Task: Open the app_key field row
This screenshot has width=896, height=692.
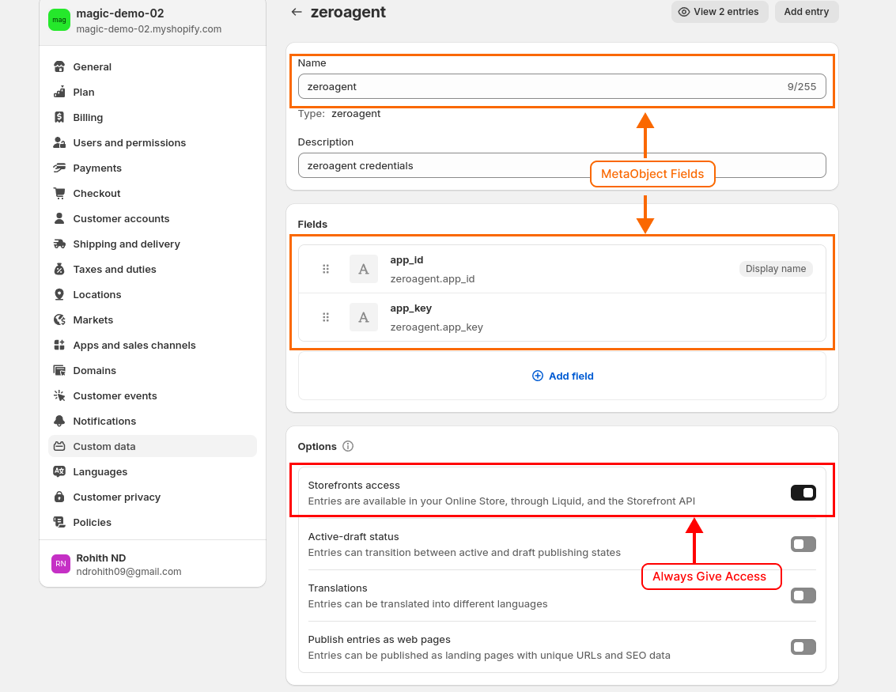Action: pyautogui.click(x=562, y=317)
